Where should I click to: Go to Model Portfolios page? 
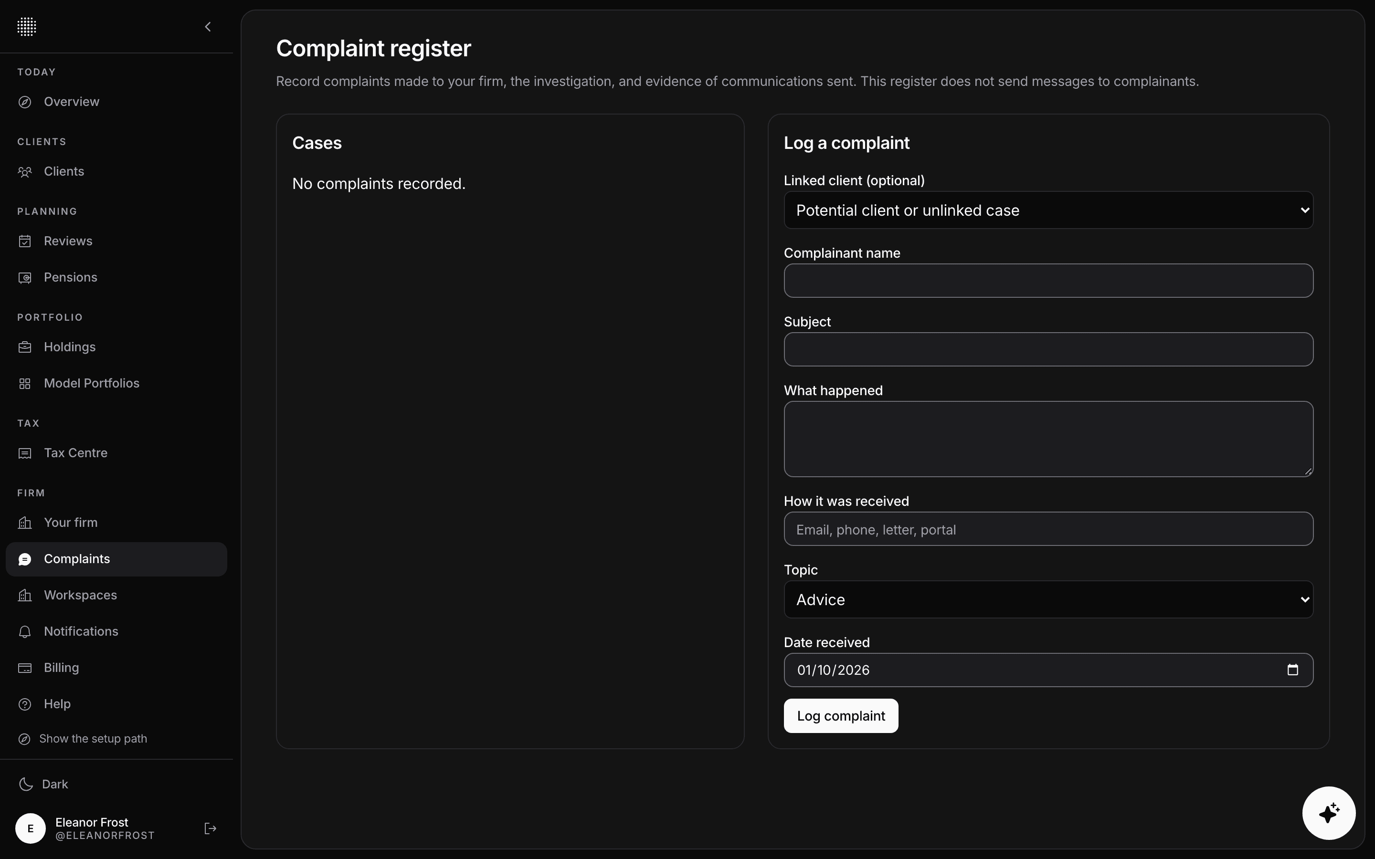[x=116, y=384]
